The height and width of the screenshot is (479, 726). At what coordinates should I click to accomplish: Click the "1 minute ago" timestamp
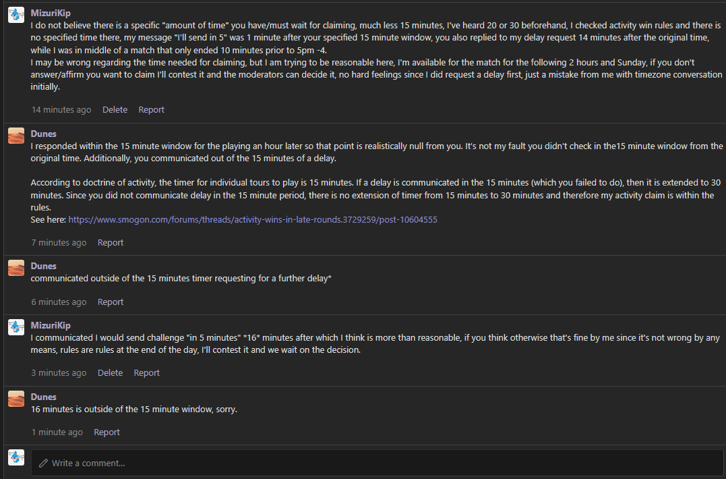(57, 432)
